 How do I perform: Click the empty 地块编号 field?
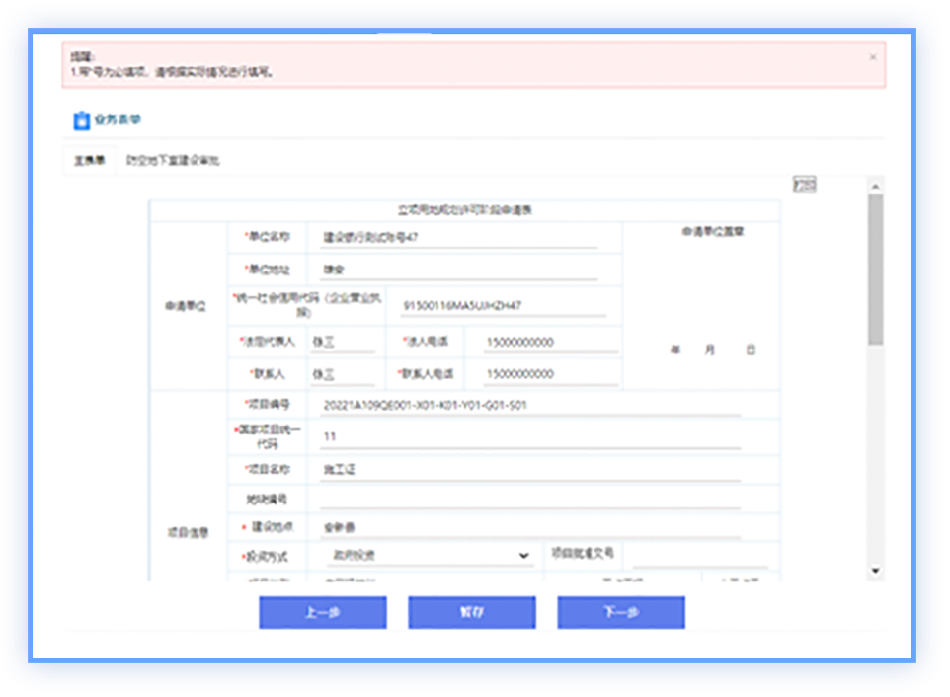529,500
